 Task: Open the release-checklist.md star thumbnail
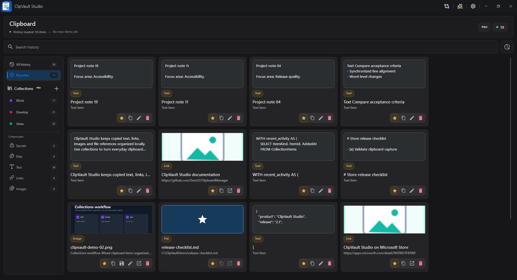(202, 219)
